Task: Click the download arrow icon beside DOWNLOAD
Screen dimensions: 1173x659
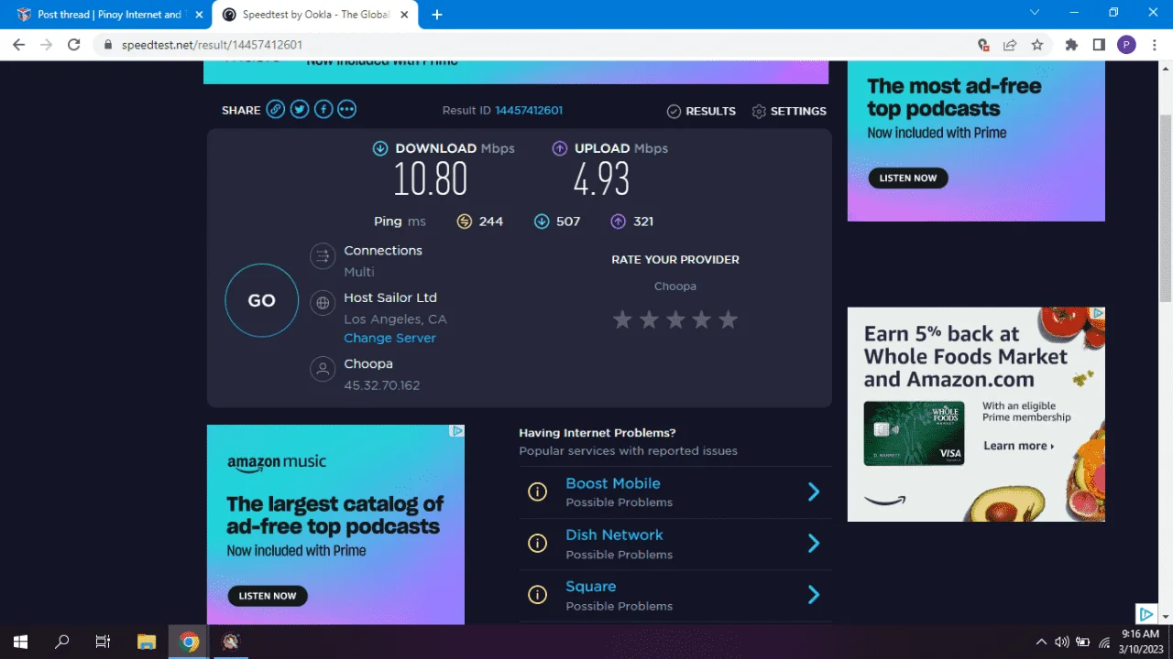Action: 380,148
